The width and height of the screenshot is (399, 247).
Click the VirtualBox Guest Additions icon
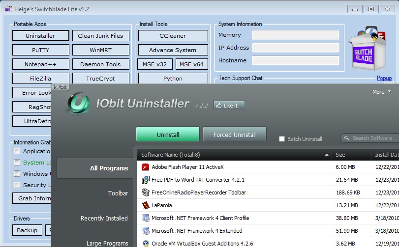[x=145, y=244]
